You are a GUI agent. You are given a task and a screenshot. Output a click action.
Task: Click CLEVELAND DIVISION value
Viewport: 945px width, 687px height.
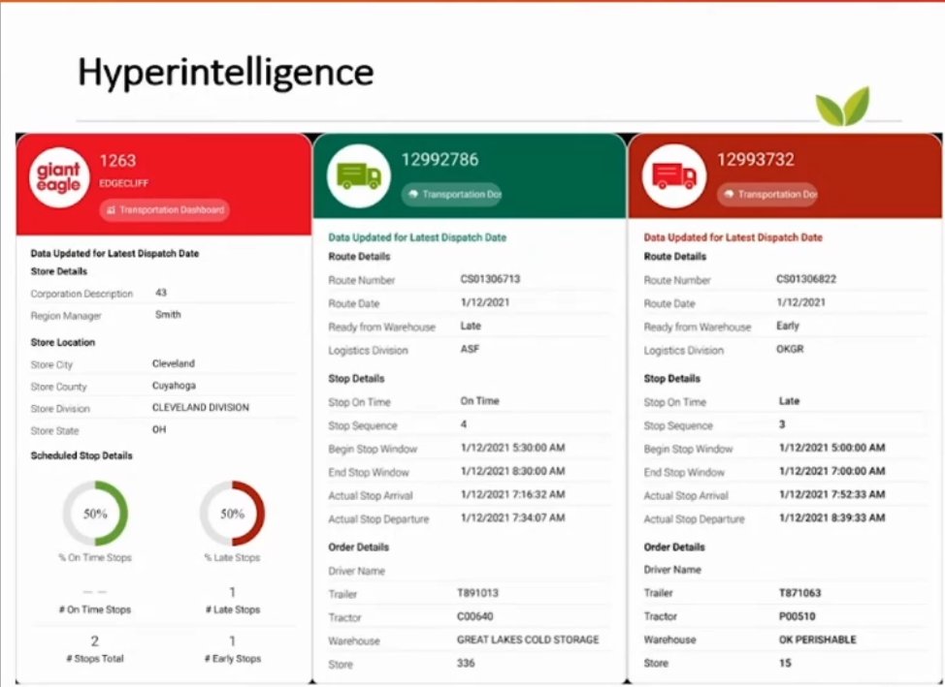pos(200,408)
